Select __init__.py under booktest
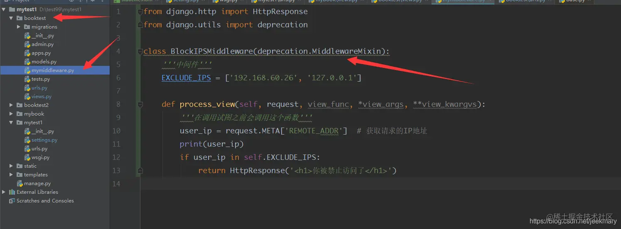Image resolution: width=621 pixels, height=229 pixels. coord(43,36)
